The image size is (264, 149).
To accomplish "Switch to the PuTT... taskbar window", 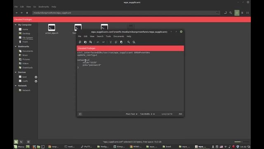I will 86,147.
